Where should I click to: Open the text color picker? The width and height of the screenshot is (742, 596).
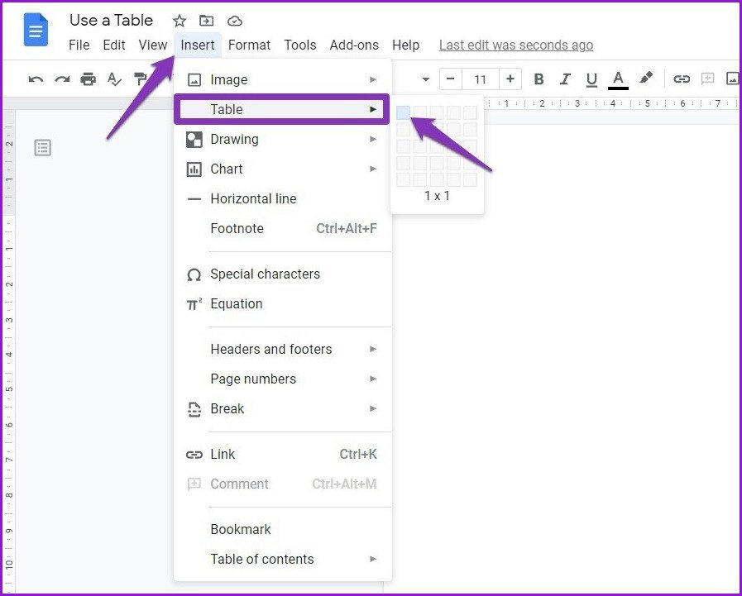point(618,79)
